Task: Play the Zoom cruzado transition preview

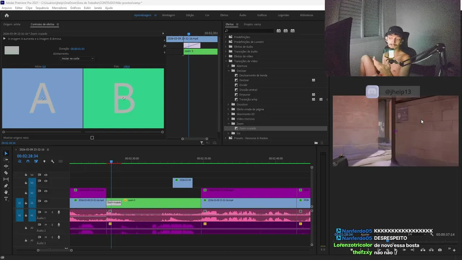Action: tap(4, 39)
